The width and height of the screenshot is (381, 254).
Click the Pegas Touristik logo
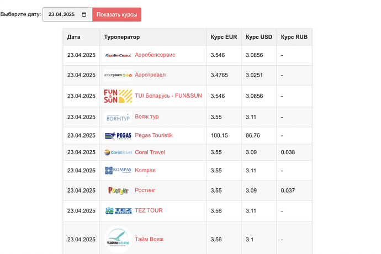118,135
